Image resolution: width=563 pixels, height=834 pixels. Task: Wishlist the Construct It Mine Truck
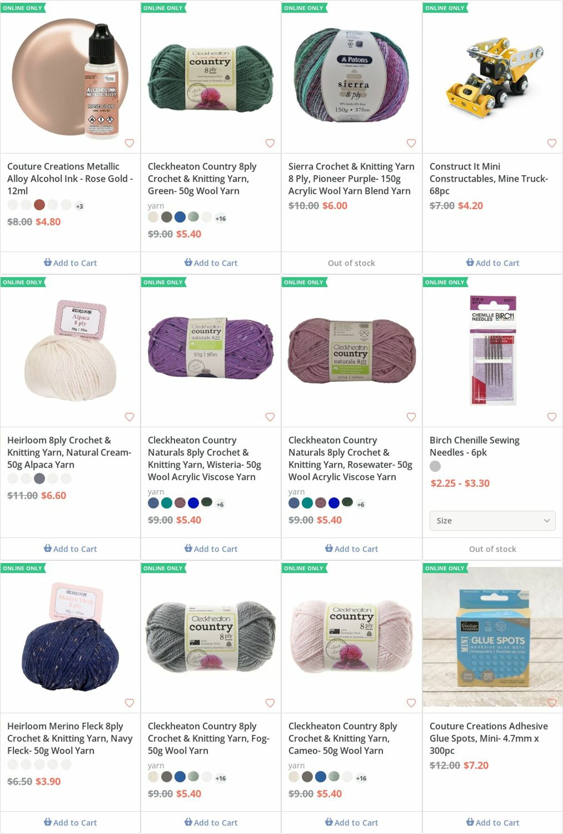551,143
